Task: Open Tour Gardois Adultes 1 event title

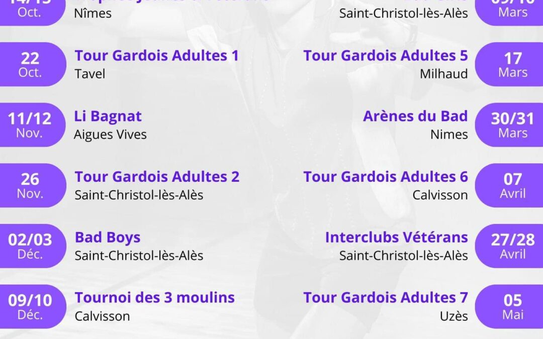Action: (157, 56)
